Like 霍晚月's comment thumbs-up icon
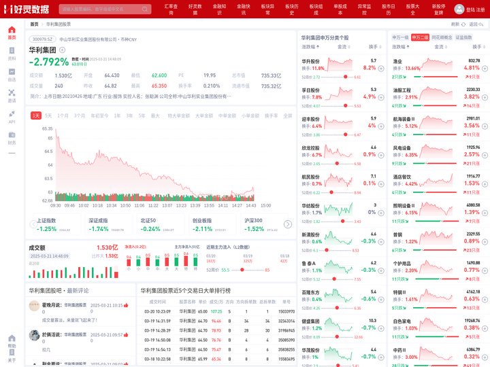490x367 pixels. 126,305
